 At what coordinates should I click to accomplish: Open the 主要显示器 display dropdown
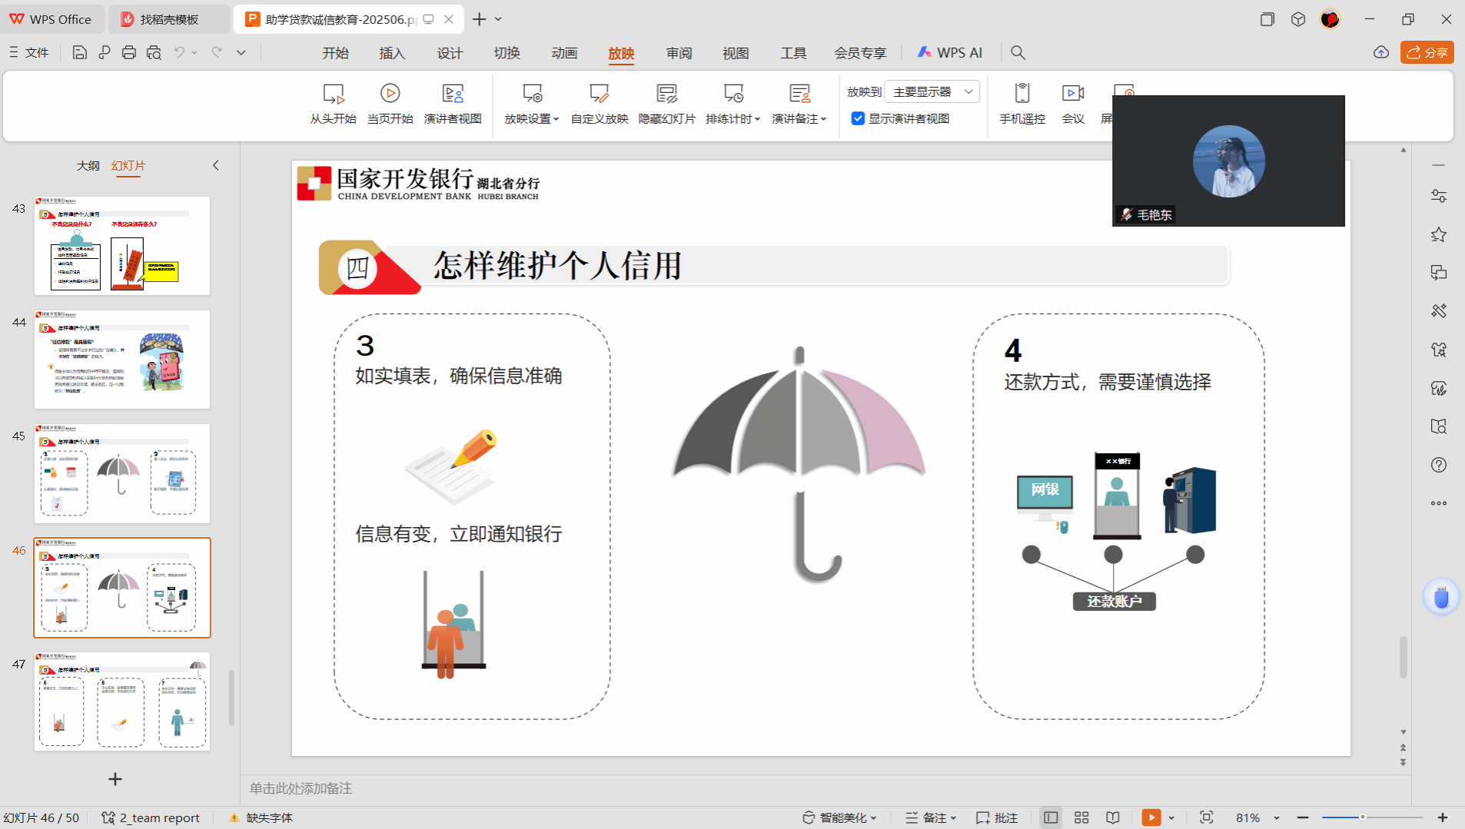pos(932,91)
